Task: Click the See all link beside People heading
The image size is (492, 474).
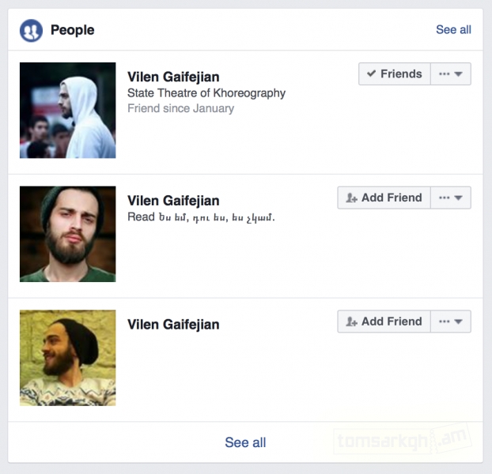Action: [453, 30]
